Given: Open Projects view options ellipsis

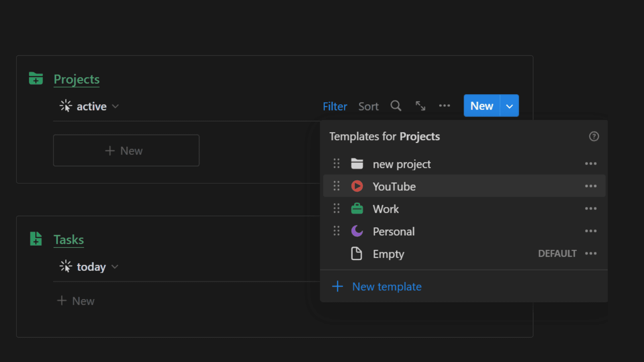Looking at the screenshot, I should tap(444, 106).
